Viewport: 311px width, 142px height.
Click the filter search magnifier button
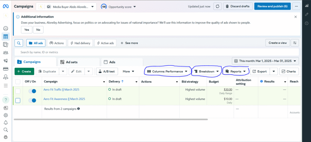click(19, 43)
